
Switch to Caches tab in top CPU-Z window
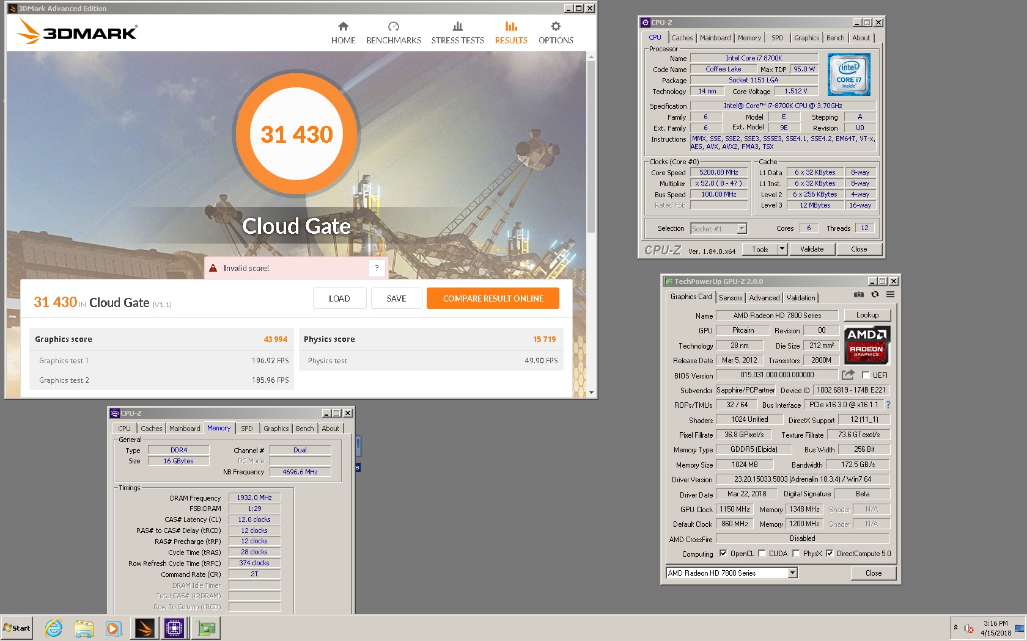[x=682, y=38]
